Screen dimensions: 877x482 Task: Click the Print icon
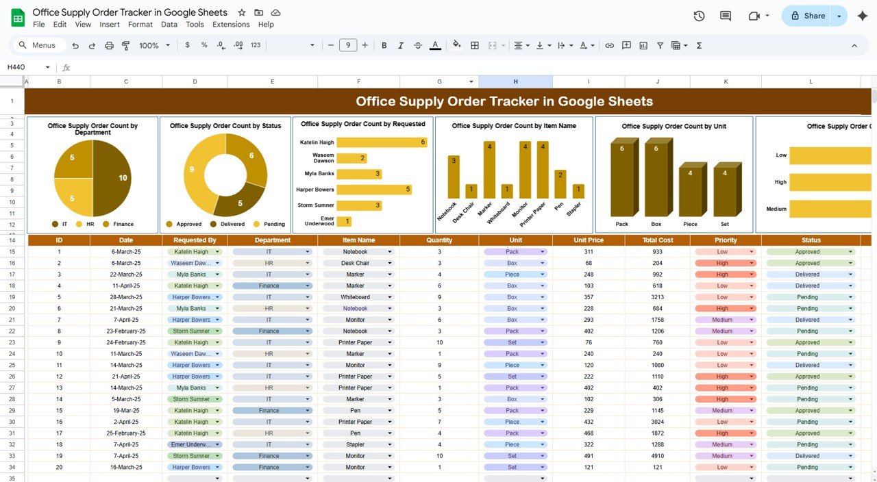[109, 45]
